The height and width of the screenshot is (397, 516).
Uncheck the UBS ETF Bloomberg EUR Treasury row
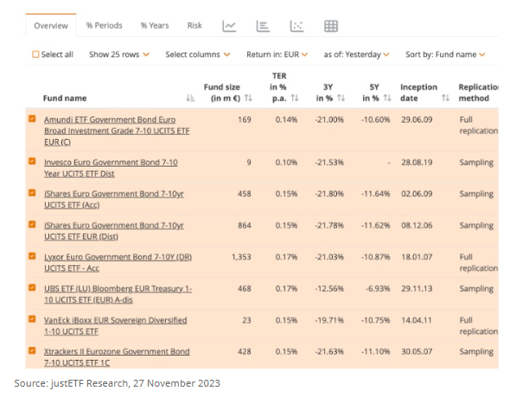coord(32,287)
